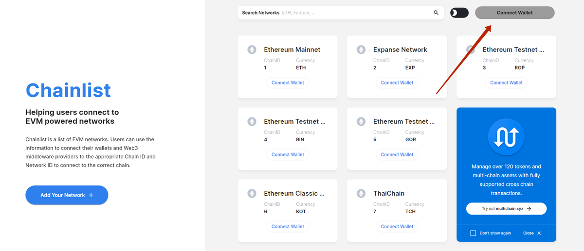Click the ChainID 4 network logo icon
The height and width of the screenshot is (251, 584).
[252, 121]
